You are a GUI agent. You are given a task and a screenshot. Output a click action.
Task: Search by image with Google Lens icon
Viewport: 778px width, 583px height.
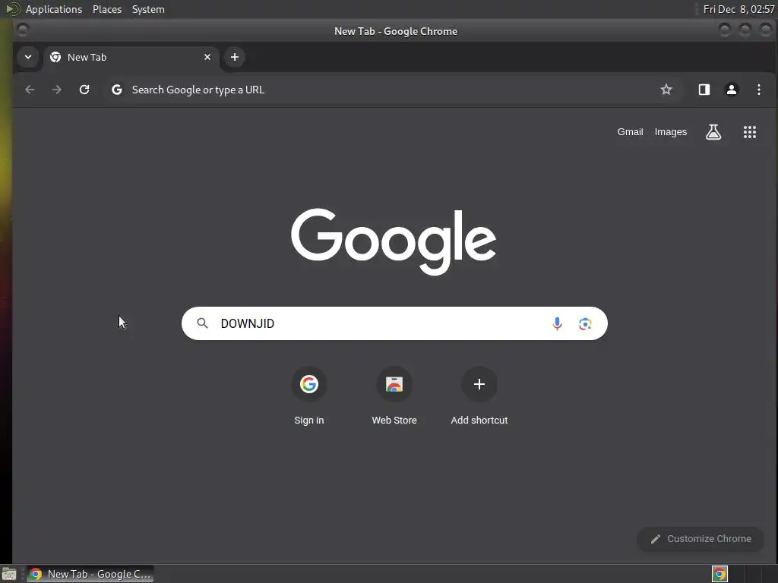click(x=585, y=323)
